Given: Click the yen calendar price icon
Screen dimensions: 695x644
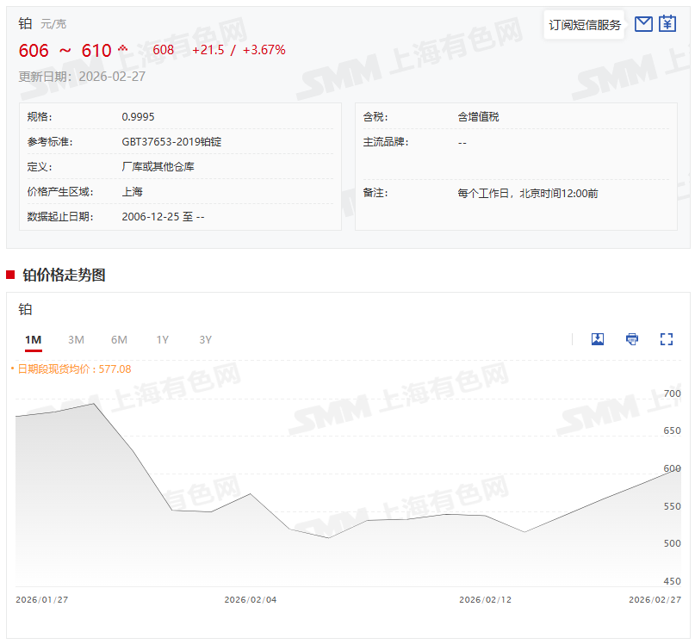Looking at the screenshot, I should pos(667,24).
